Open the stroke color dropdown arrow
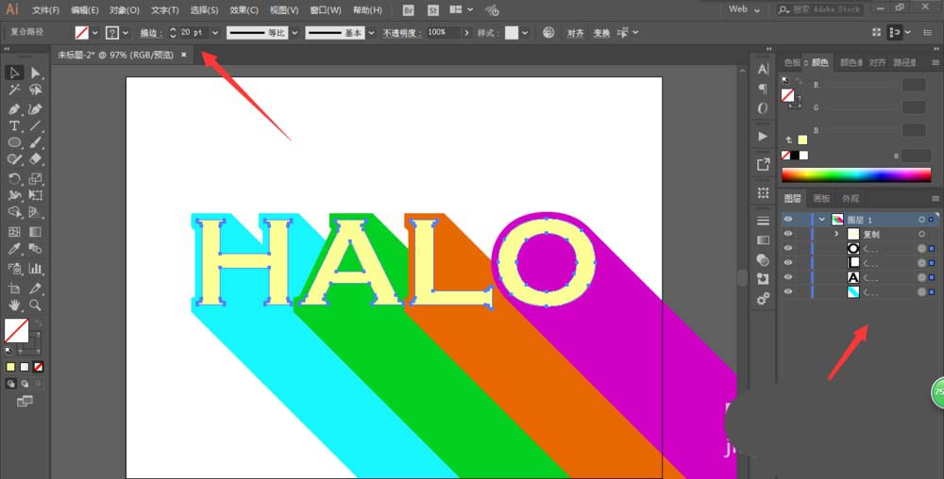 coord(126,33)
